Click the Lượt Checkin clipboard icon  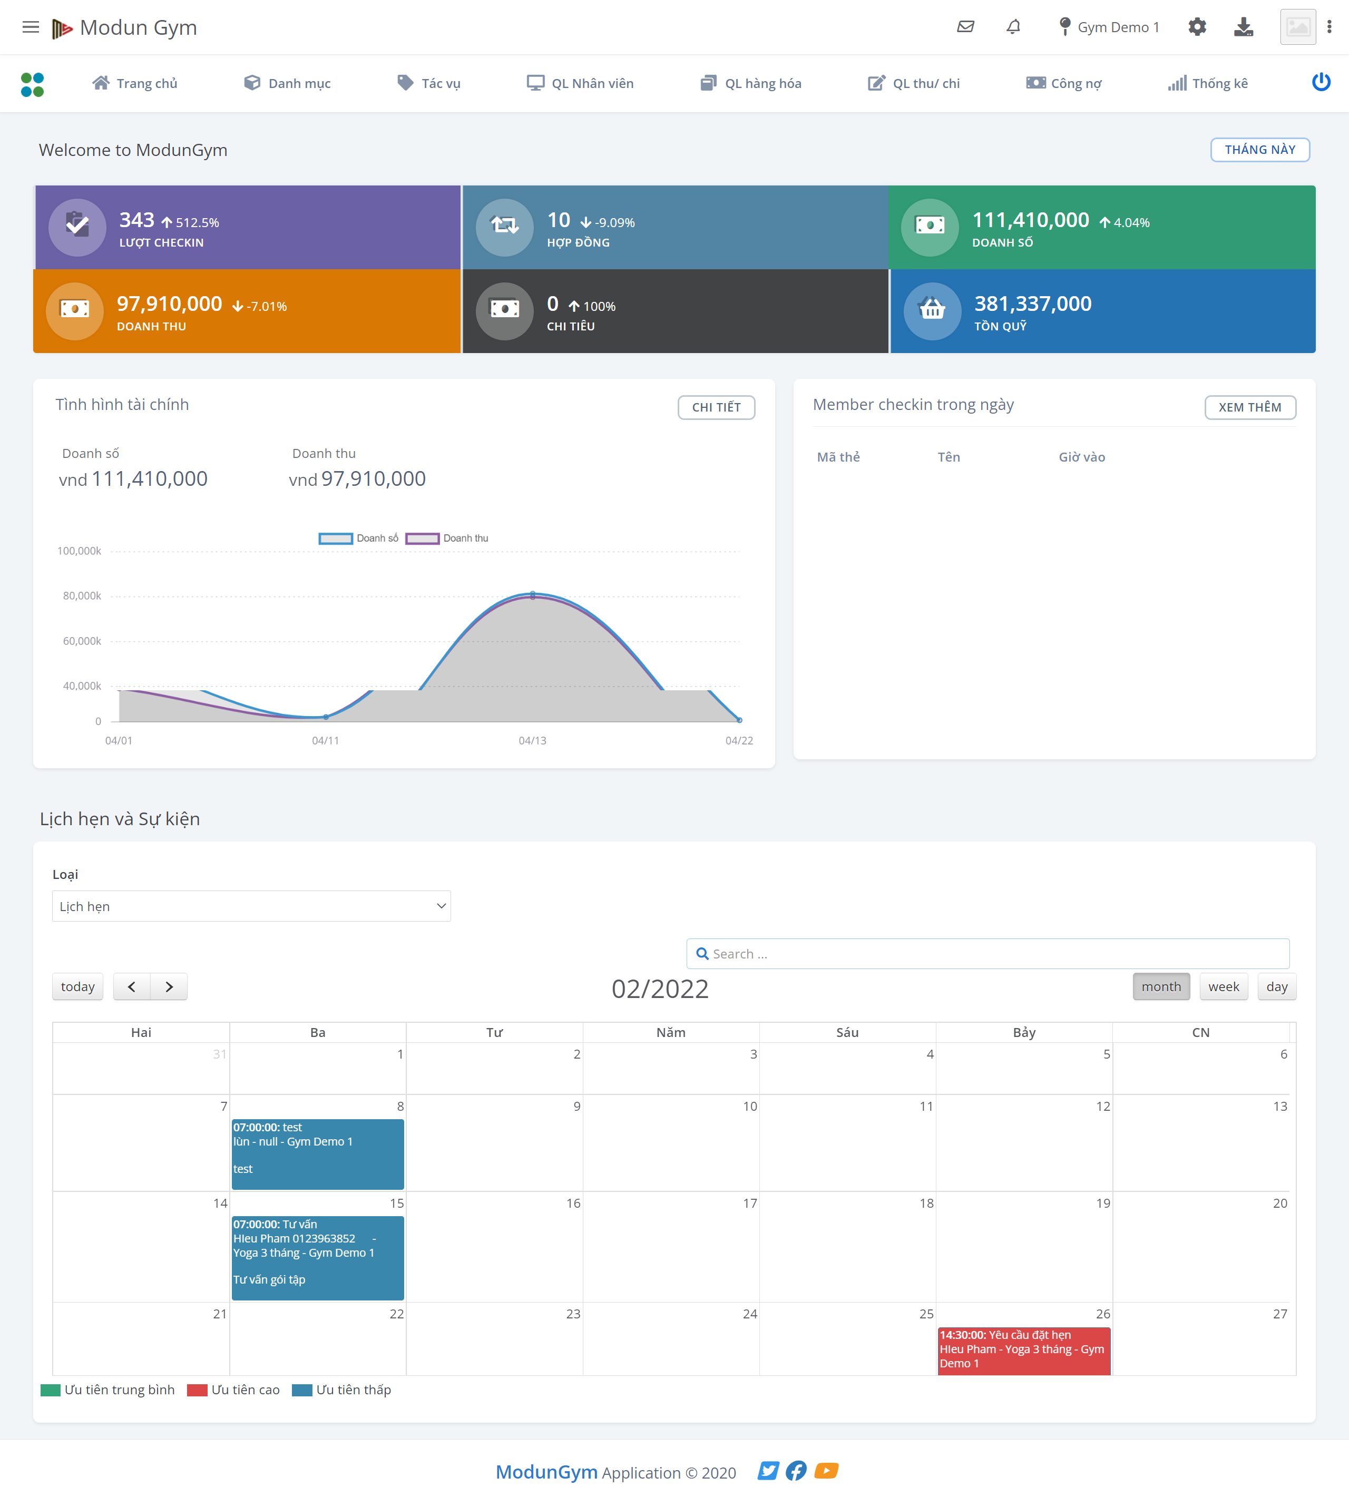(77, 227)
